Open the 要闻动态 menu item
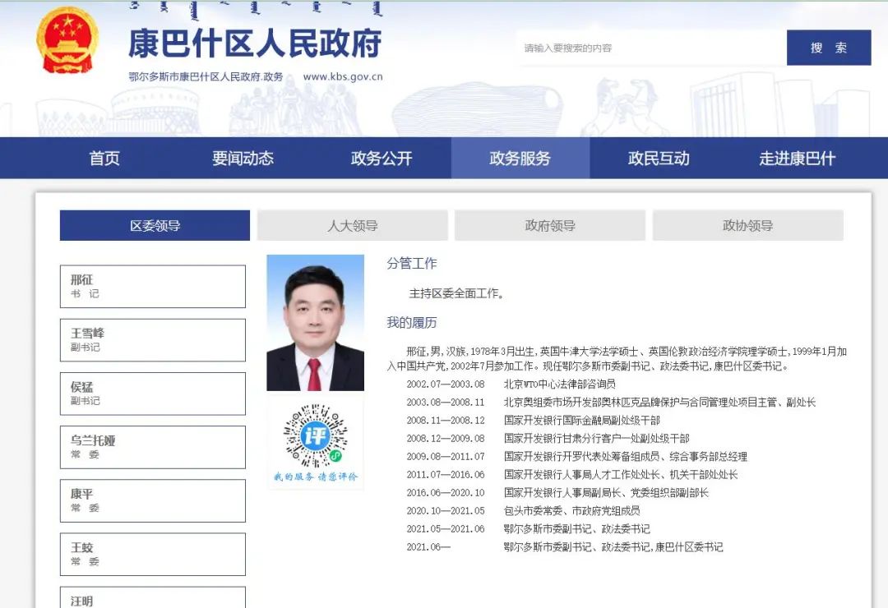 coord(243,159)
